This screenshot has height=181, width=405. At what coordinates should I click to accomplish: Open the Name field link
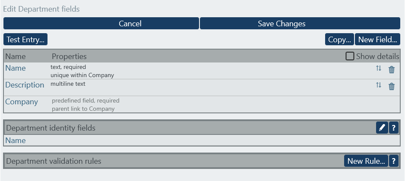(16, 68)
